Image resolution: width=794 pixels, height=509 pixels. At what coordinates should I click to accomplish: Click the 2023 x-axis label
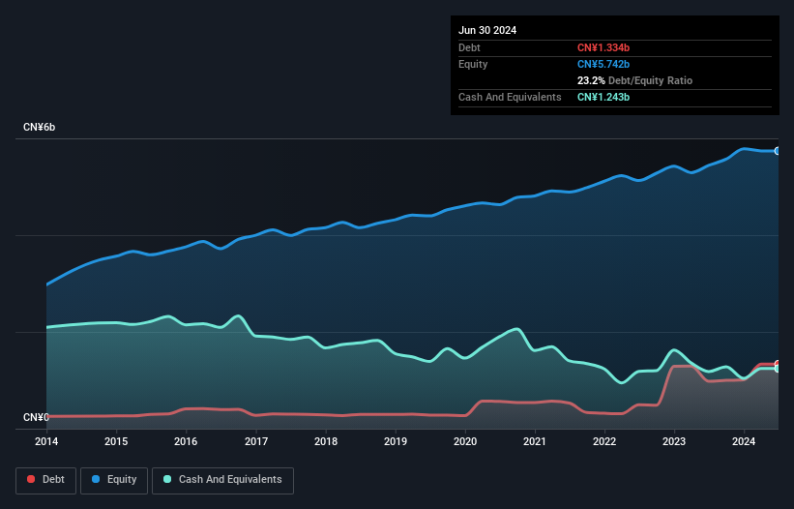pyautogui.click(x=674, y=441)
